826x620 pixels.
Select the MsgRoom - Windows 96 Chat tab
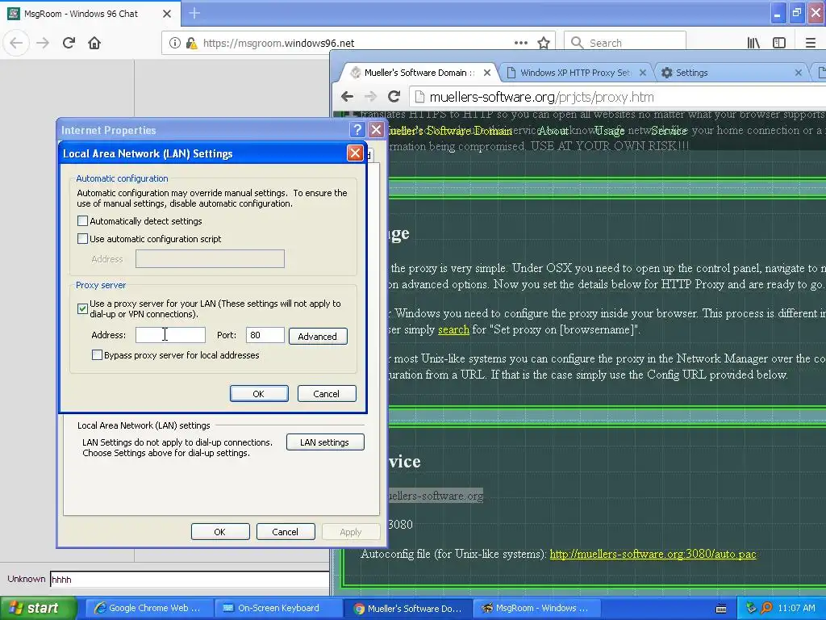coord(81,14)
